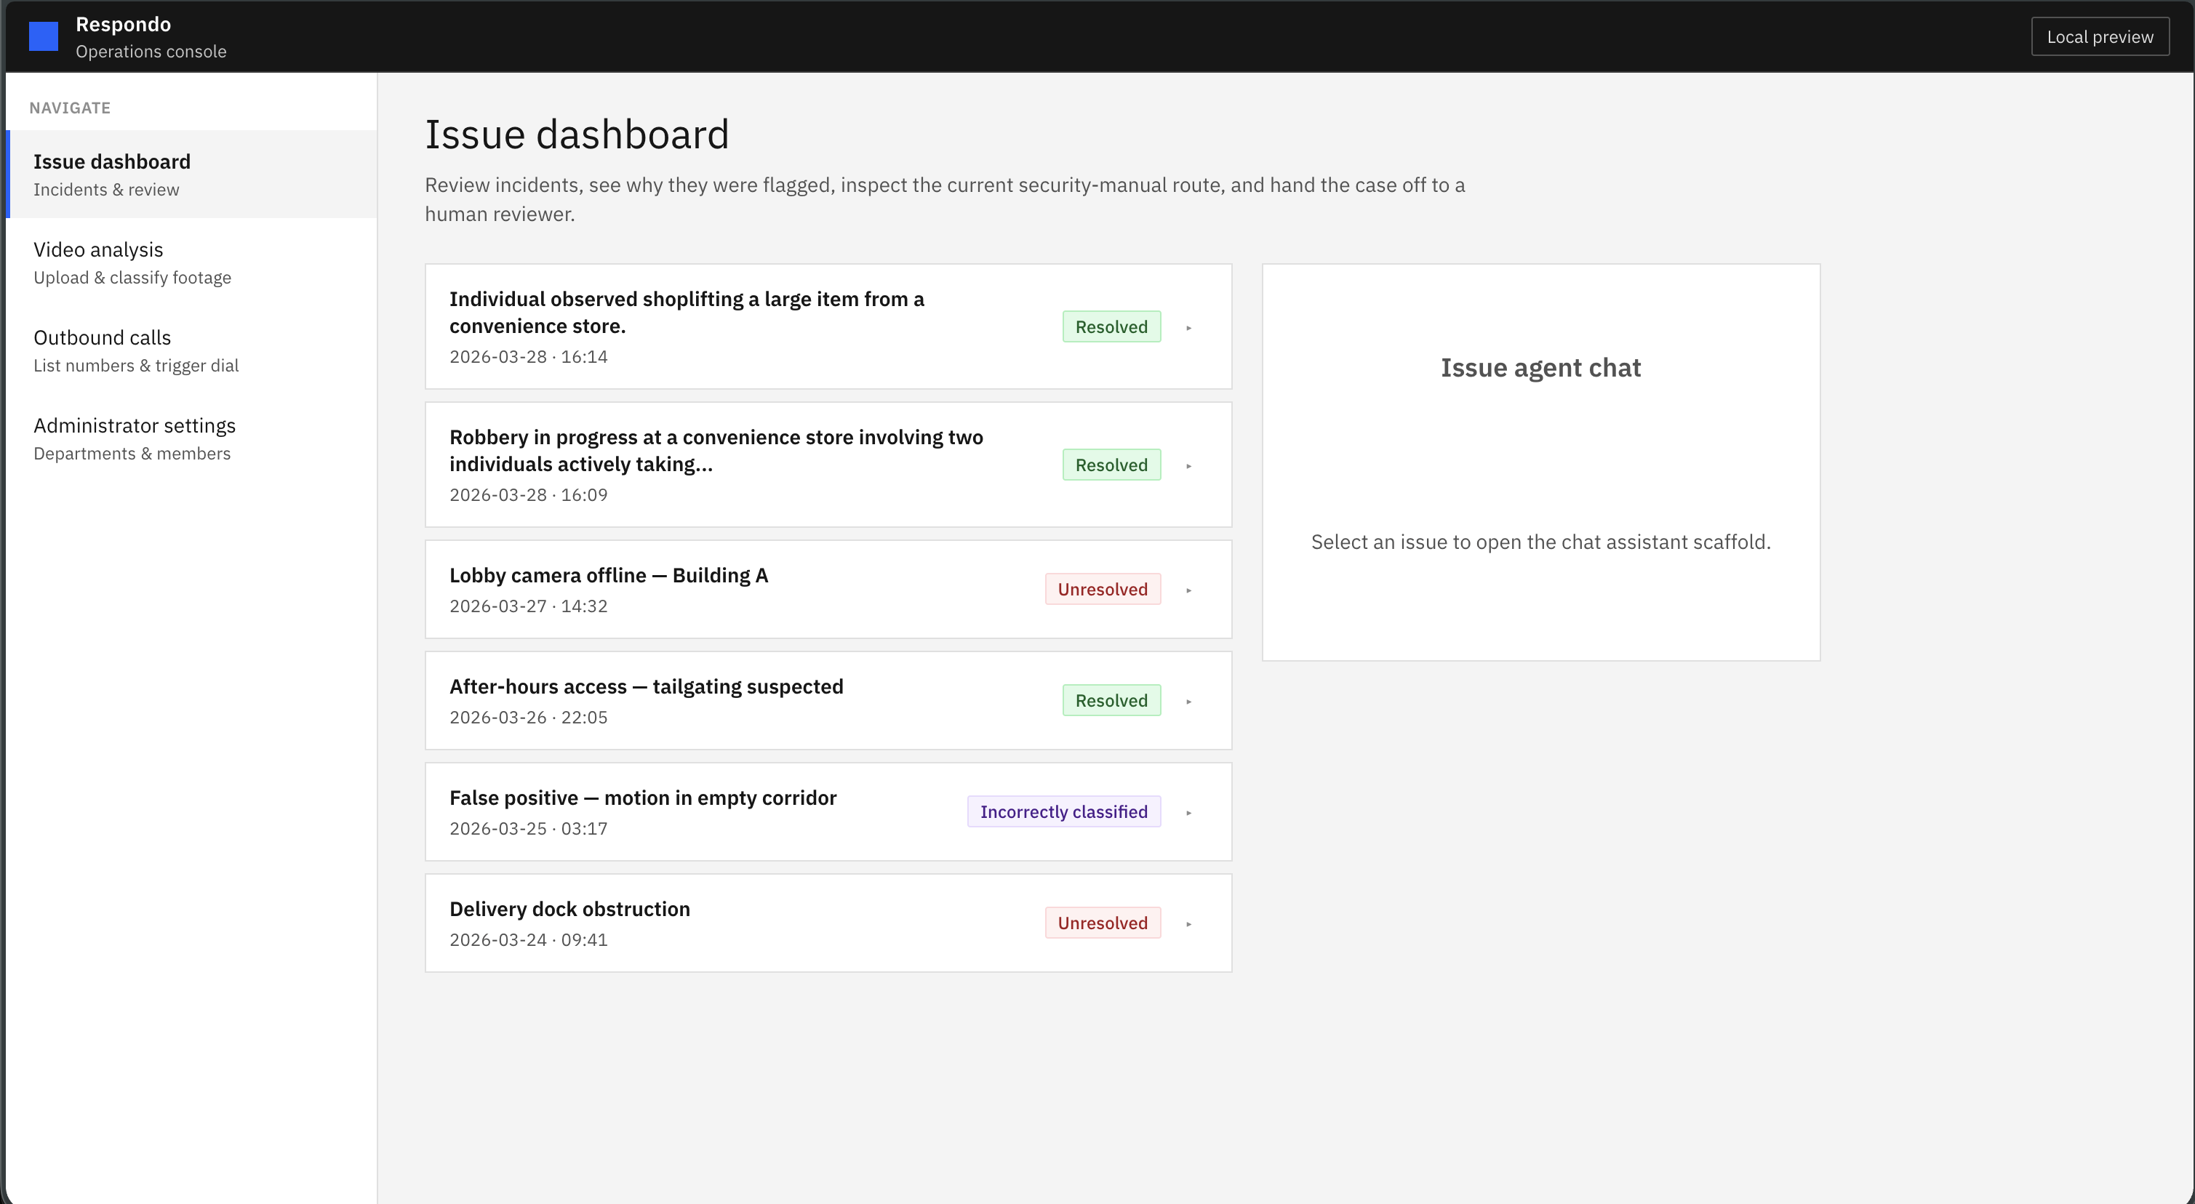The image size is (2195, 1204).
Task: Select After-hours access tailgating suspected issue
Action: (646, 687)
